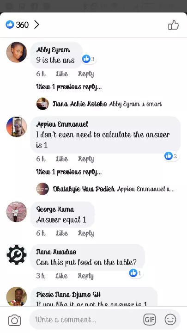
Task: View reactions on Abby Eyram's comment
Action: tap(89, 59)
